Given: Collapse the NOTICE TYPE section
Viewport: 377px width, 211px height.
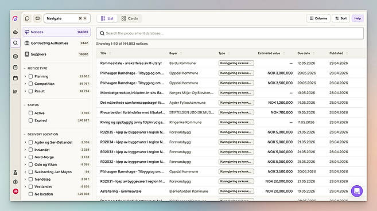Looking at the screenshot, I should tap(25, 68).
